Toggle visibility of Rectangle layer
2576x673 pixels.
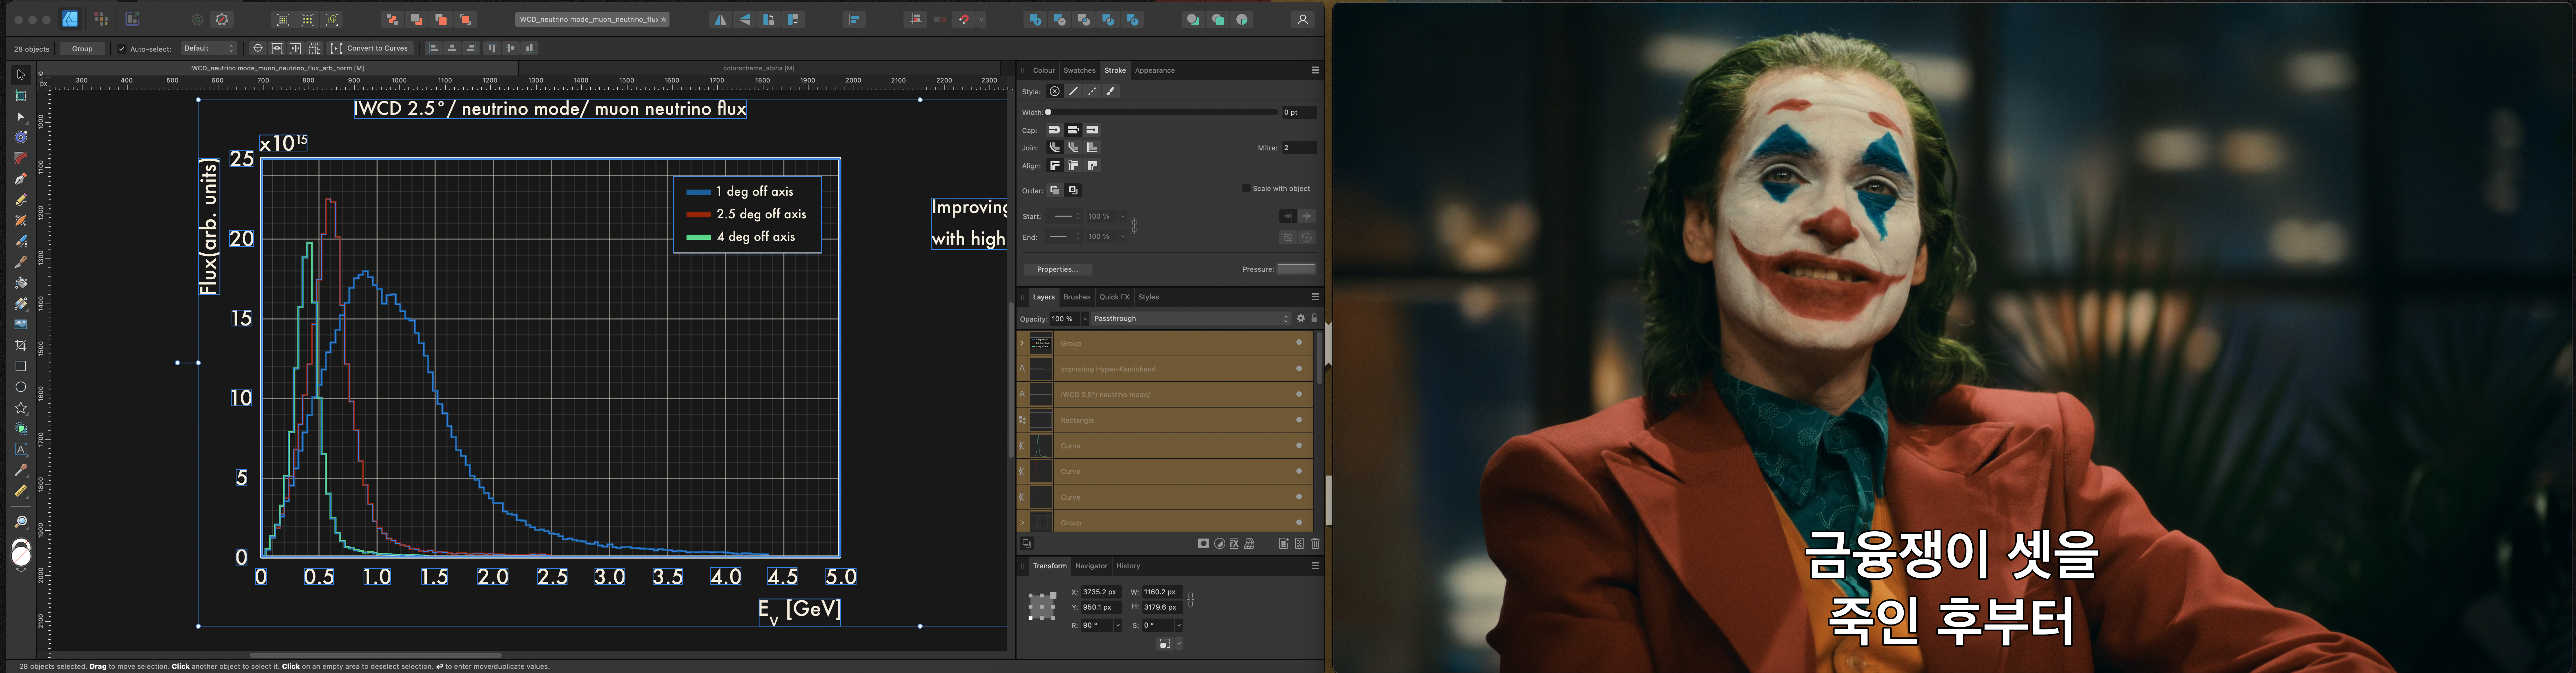pos(1299,420)
